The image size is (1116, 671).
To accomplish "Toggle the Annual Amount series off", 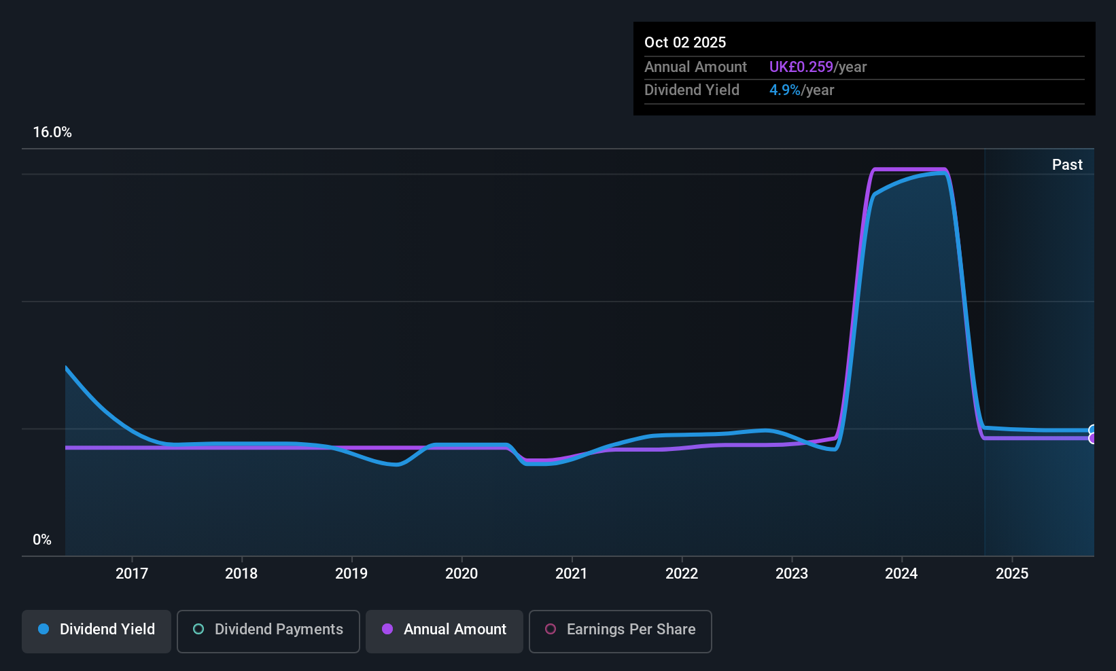I will [444, 630].
